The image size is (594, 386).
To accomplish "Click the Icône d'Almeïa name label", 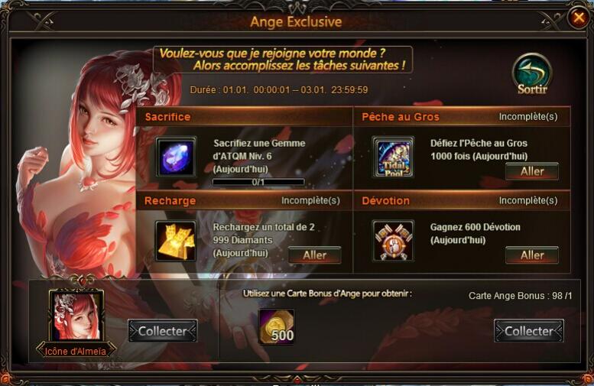I will click(76, 351).
